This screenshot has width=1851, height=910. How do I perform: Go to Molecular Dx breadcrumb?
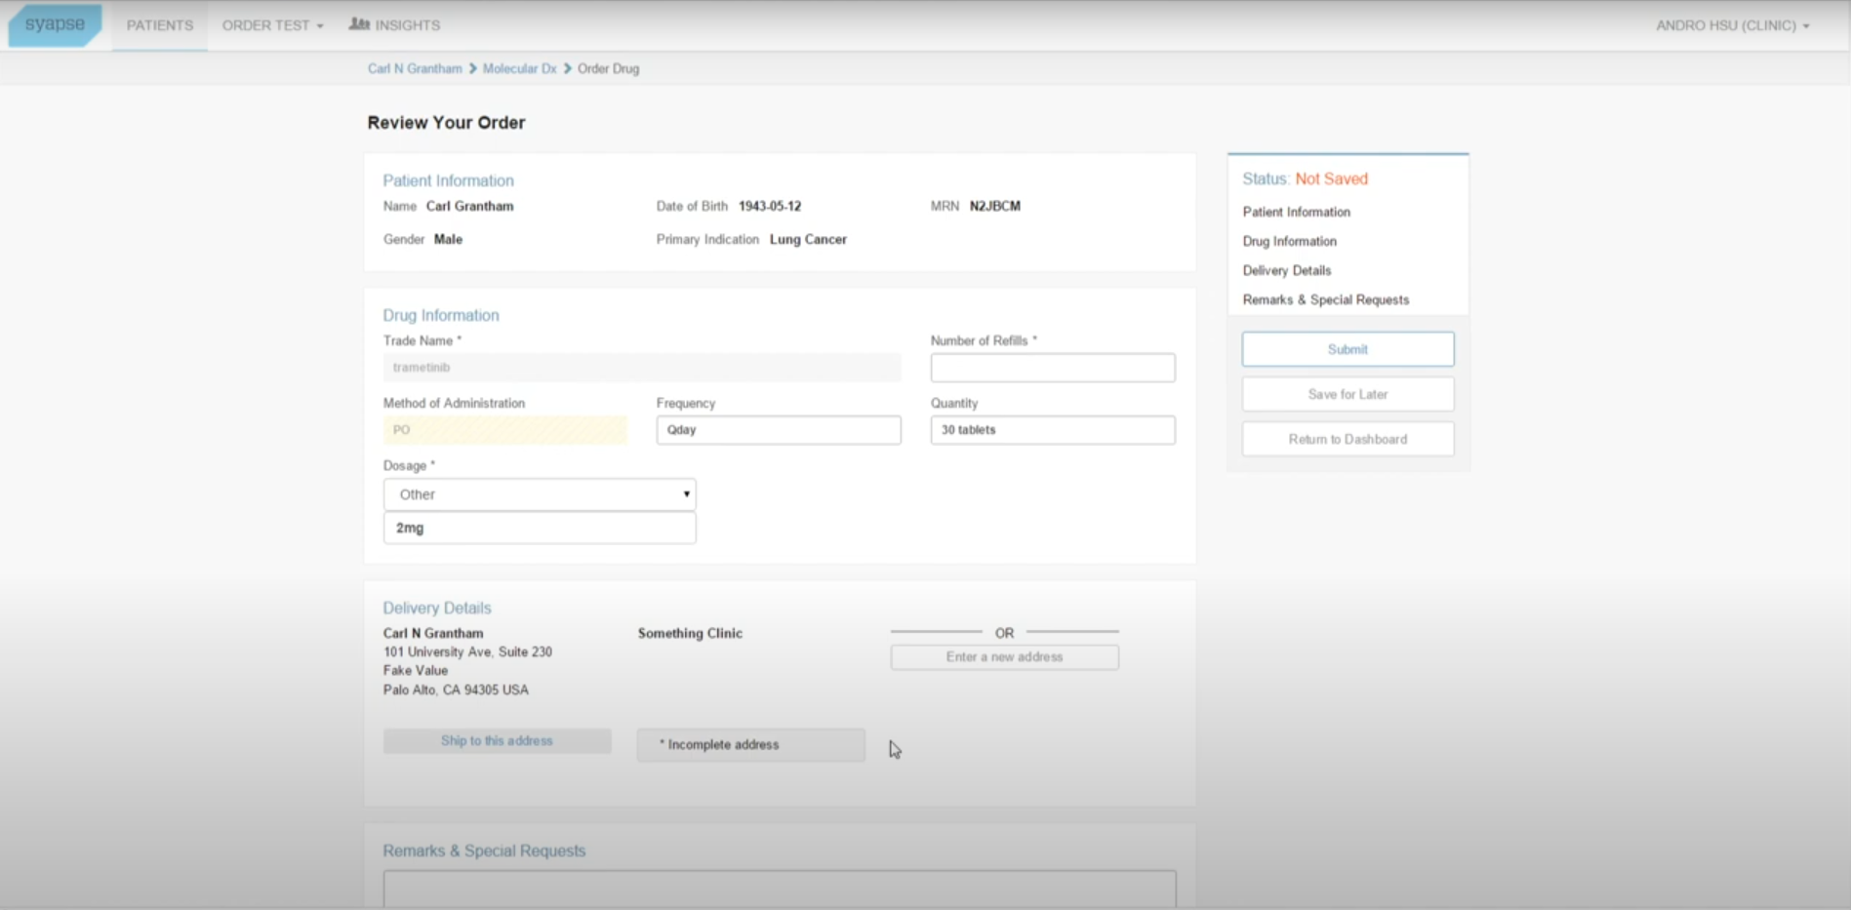tap(519, 68)
